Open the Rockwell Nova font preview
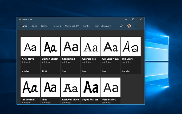182x114 pixels. tap(70, 87)
